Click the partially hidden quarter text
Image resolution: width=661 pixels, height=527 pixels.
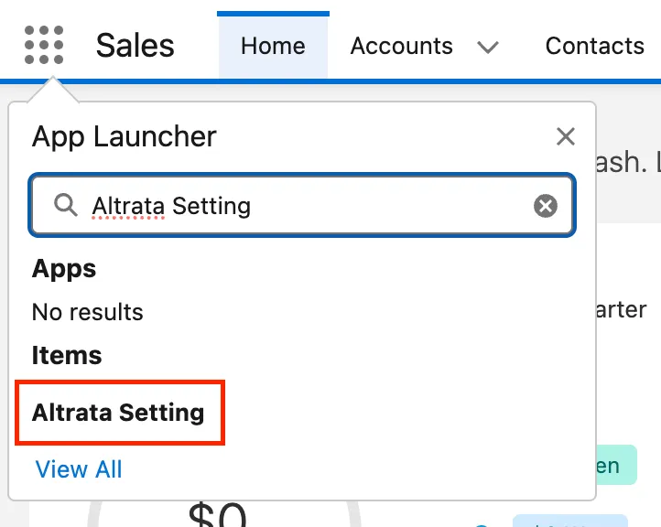point(621,310)
